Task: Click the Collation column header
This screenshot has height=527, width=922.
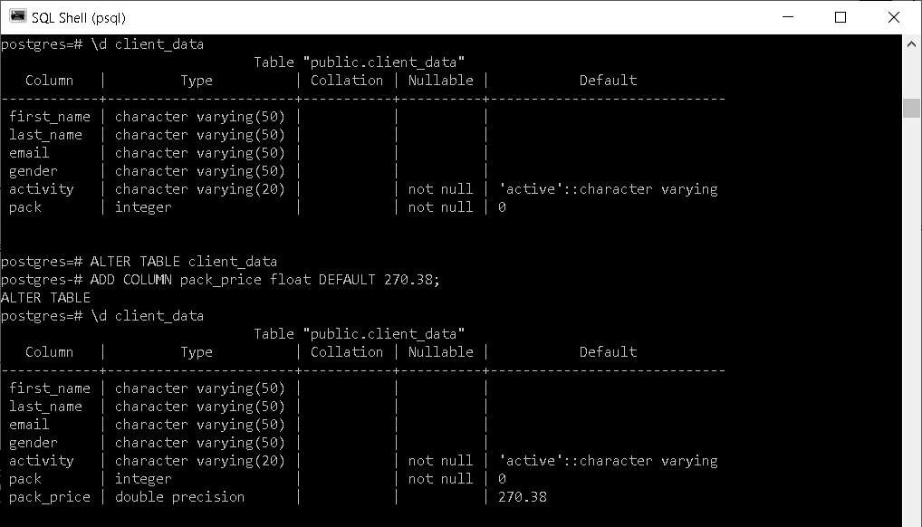Action: [347, 80]
